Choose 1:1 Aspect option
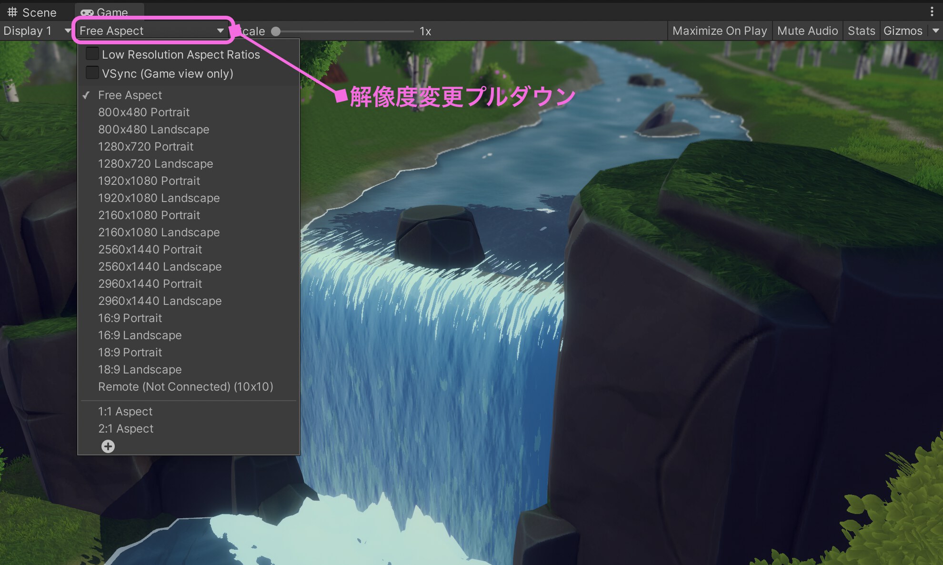The image size is (943, 565). (189, 412)
